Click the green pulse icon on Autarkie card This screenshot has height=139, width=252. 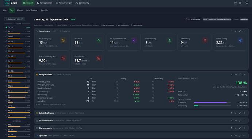(99, 40)
